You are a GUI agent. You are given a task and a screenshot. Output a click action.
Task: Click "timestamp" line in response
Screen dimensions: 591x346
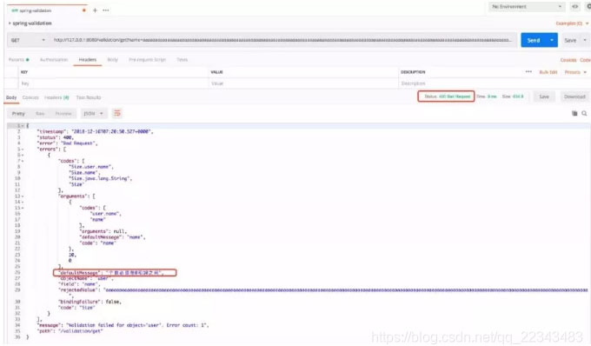click(95, 131)
